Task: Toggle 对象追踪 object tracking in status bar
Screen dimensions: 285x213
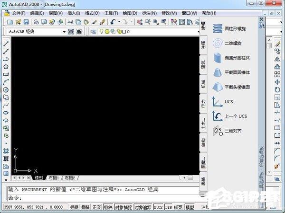Action: [142, 207]
